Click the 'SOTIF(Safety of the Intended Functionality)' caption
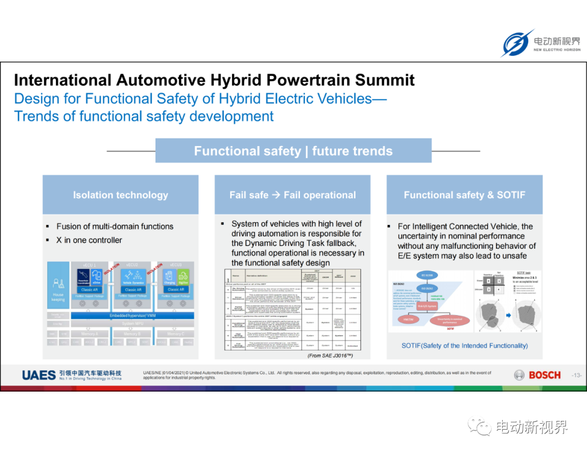Viewport: 587px width, 453px height. coord(465,345)
